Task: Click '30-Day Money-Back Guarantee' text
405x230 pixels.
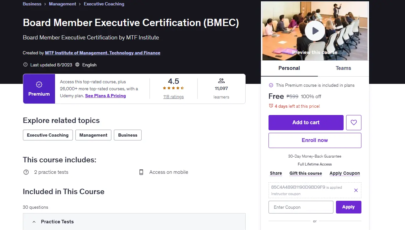Action: [x=315, y=156]
